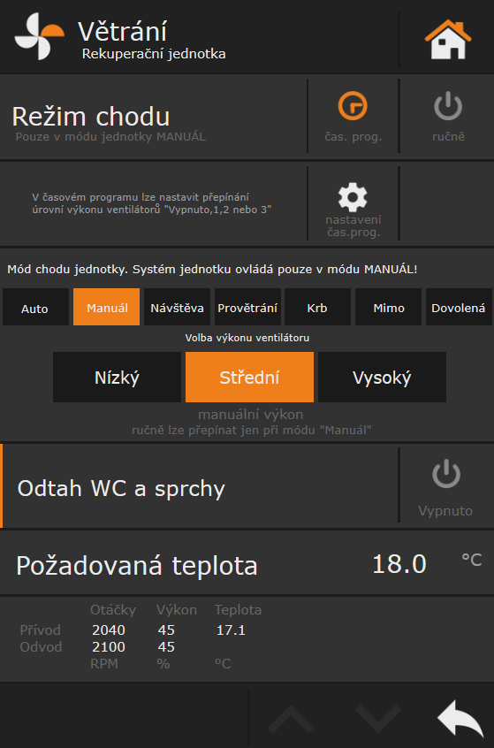
Task: Click the Větrání fan logo icon
Action: [39, 36]
